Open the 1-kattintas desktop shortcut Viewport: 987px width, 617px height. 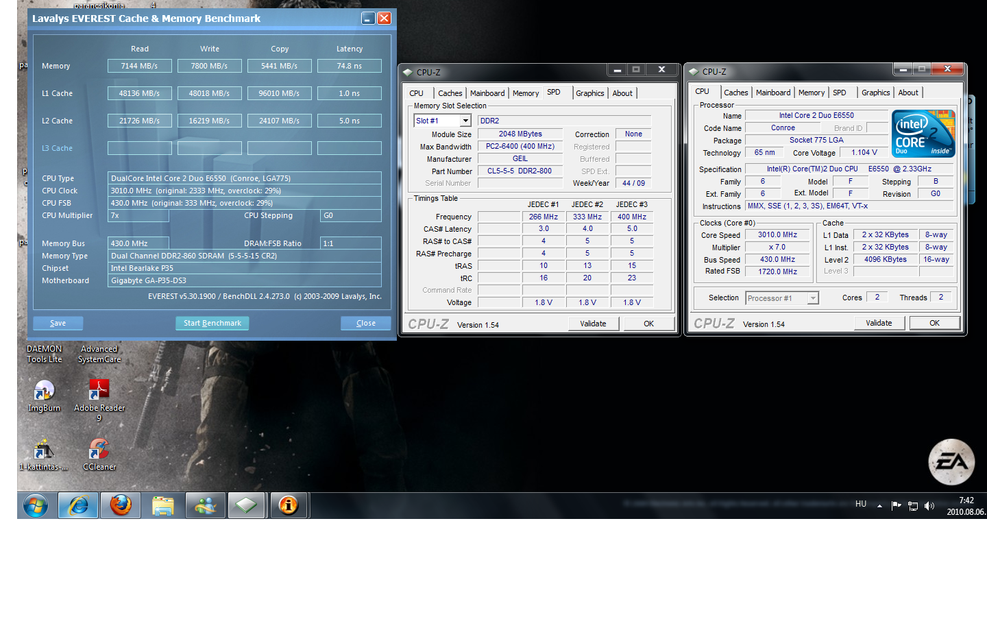coord(44,455)
